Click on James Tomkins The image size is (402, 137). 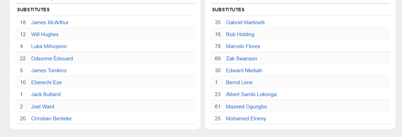pyautogui.click(x=49, y=71)
